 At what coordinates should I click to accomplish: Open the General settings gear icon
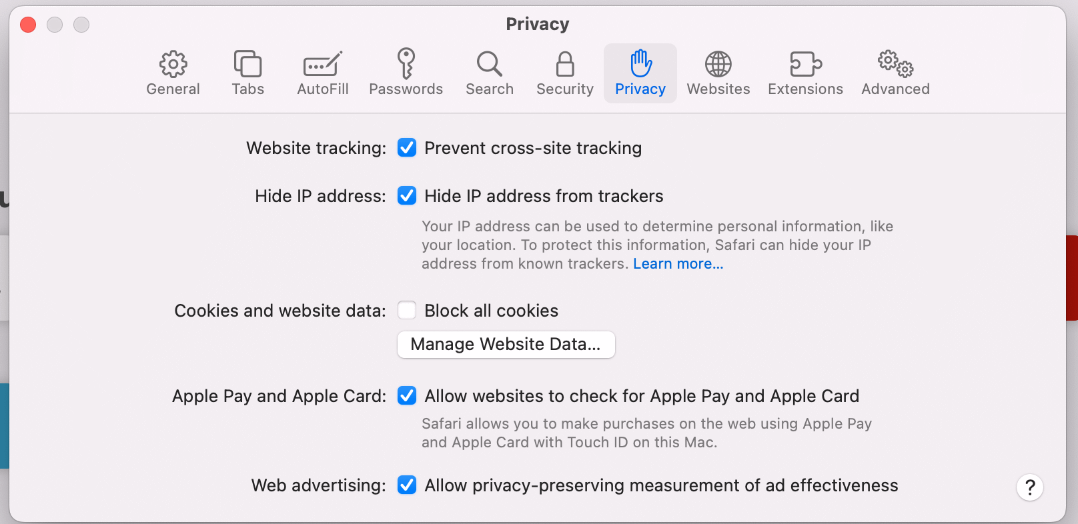click(173, 65)
